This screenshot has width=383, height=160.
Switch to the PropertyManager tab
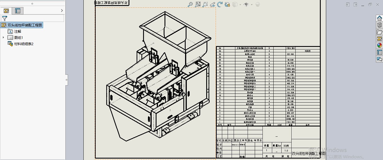pos(18,11)
